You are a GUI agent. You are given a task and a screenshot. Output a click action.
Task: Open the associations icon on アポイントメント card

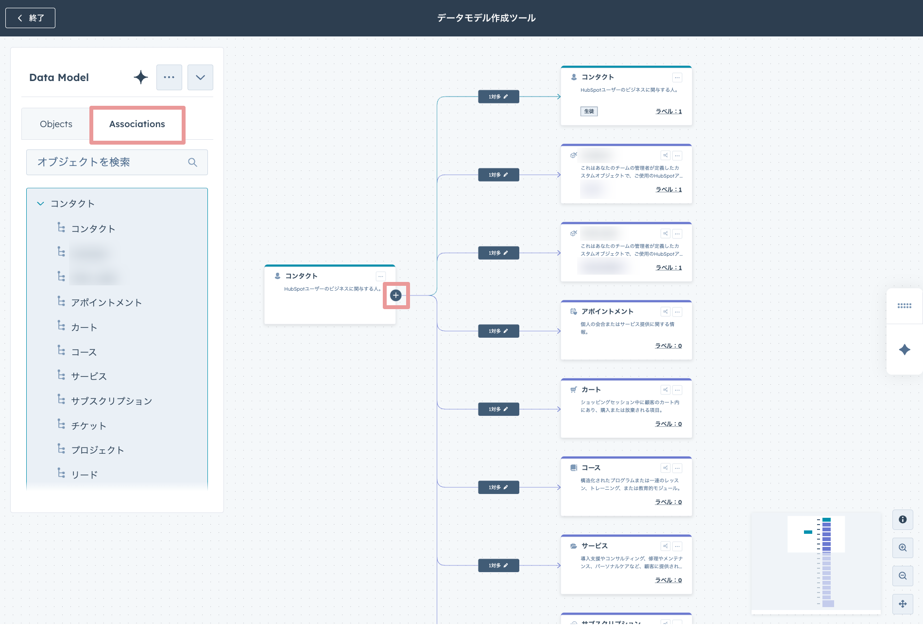[x=665, y=312]
